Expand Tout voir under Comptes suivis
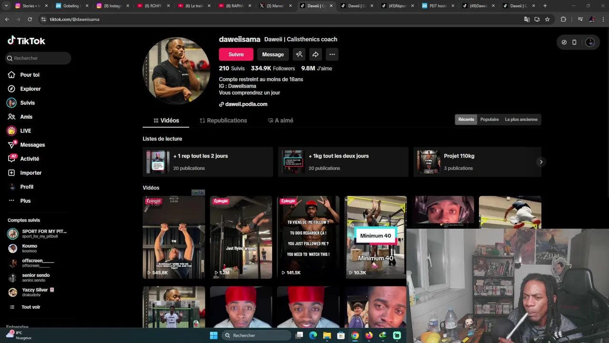Screen dimensions: 609x343 pyautogui.click(x=30, y=307)
